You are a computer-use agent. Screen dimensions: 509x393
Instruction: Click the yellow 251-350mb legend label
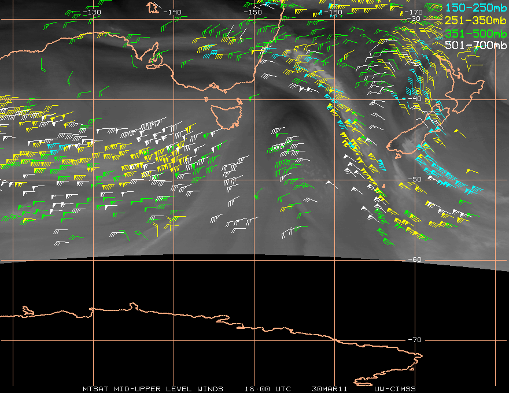(x=475, y=20)
